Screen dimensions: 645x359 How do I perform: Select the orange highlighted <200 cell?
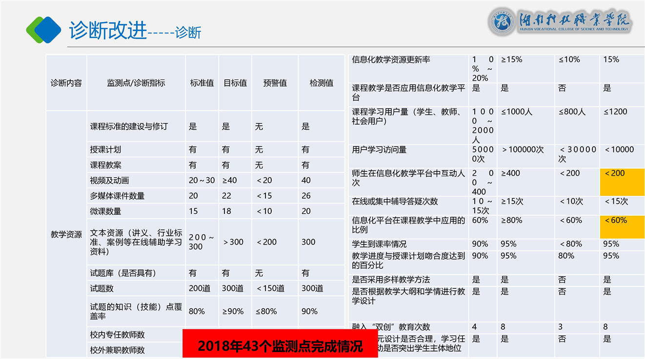click(x=622, y=182)
